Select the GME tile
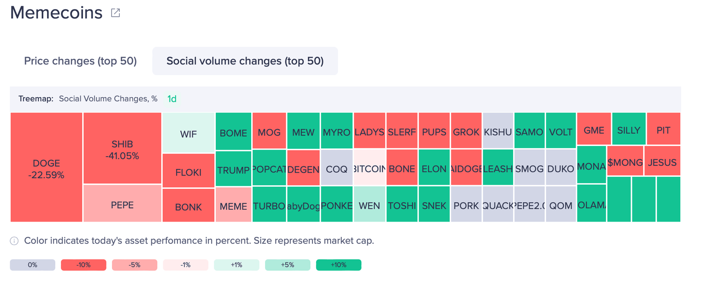708x287 pixels. 594,129
